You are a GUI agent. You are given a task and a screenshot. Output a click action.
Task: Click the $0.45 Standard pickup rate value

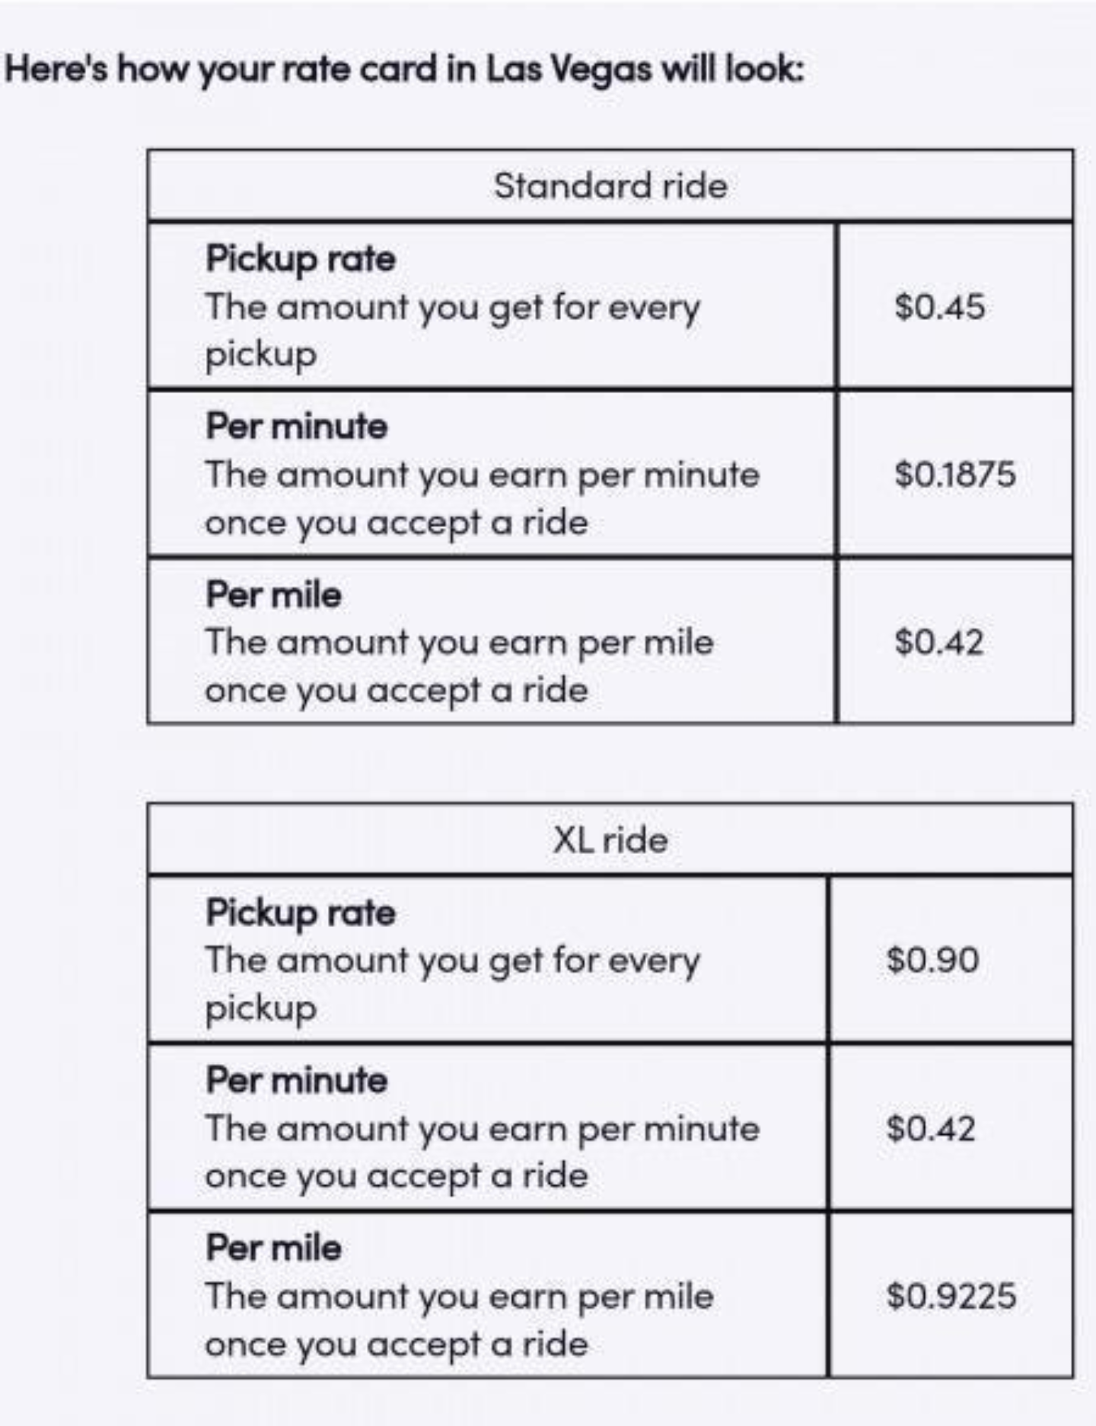coord(940,307)
